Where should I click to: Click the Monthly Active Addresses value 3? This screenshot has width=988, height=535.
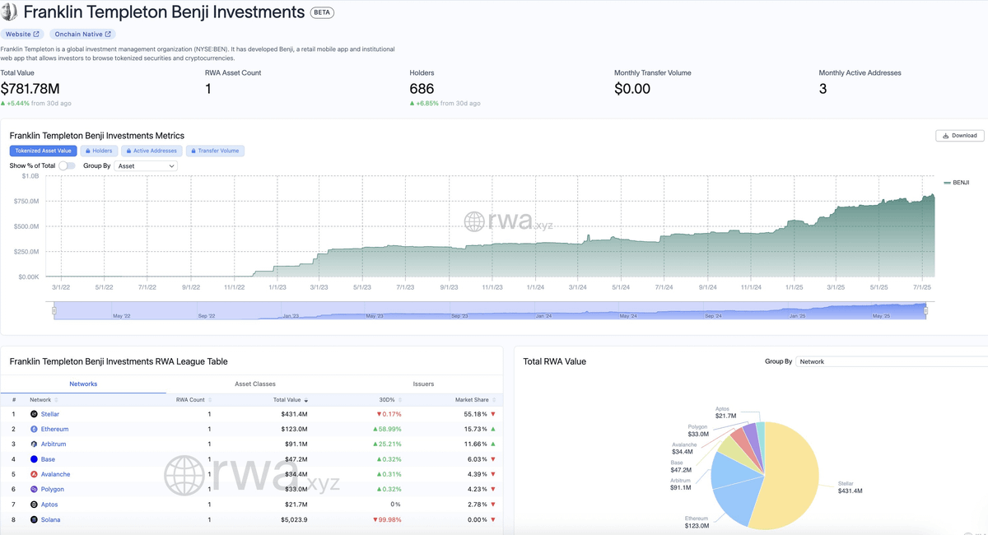823,89
